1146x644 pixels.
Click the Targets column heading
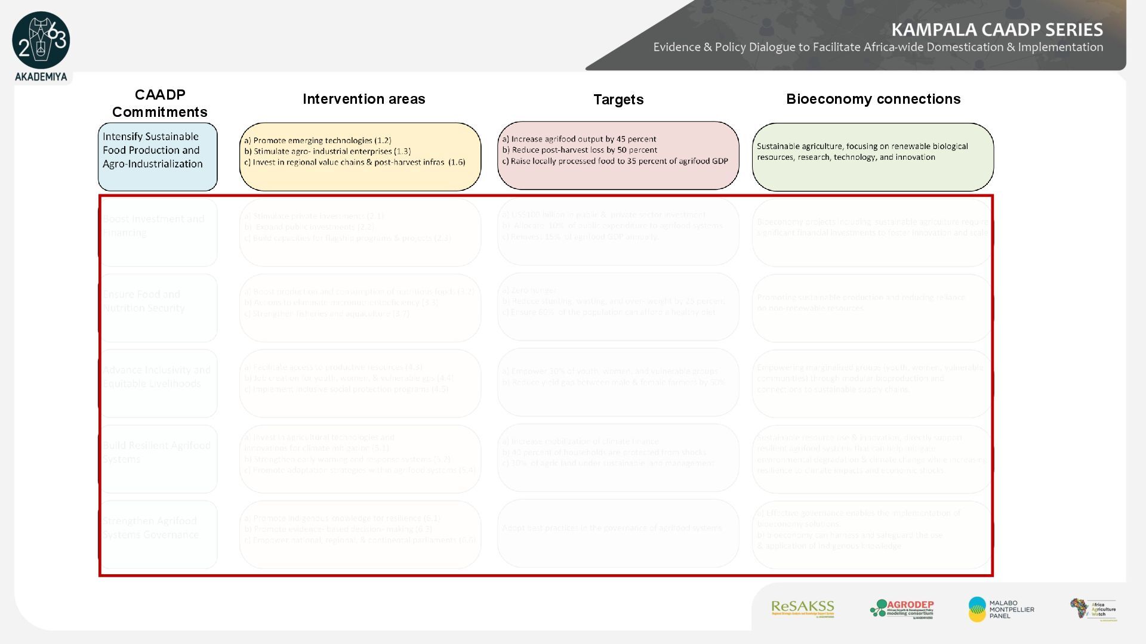pyautogui.click(x=618, y=100)
